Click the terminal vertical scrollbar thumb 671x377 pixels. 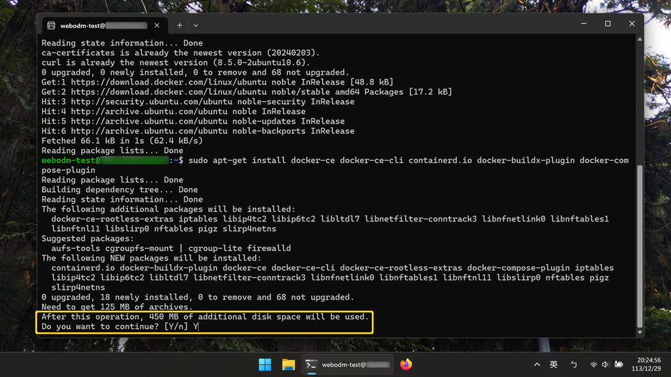click(x=640, y=246)
